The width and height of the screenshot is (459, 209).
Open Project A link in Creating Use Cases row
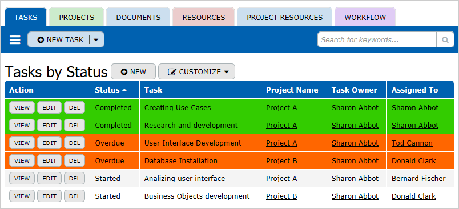click(x=281, y=108)
